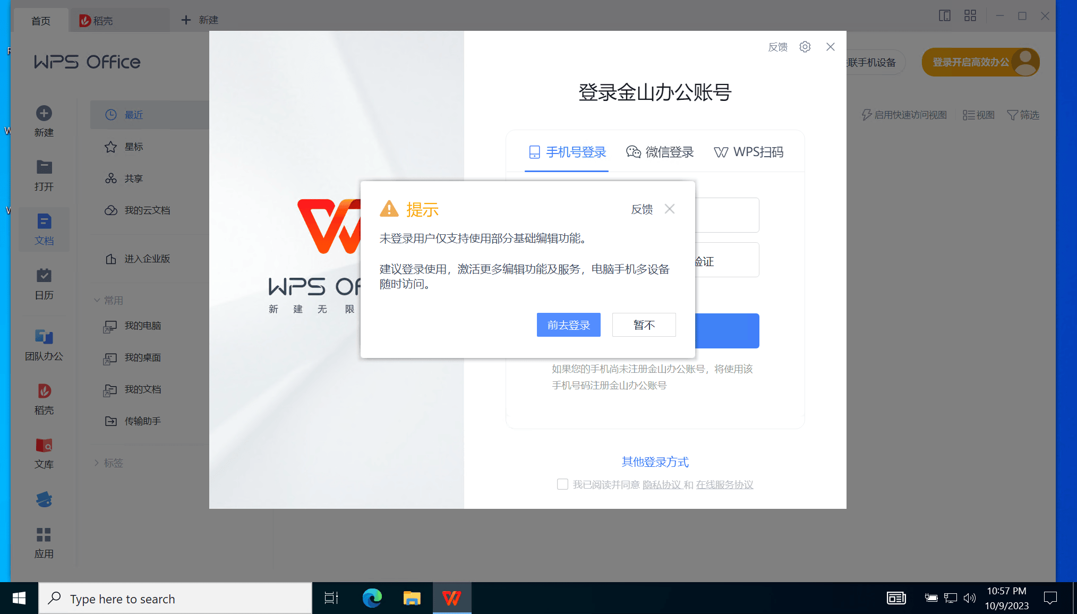Open the 筛选 filter dropdown

coord(1023,115)
